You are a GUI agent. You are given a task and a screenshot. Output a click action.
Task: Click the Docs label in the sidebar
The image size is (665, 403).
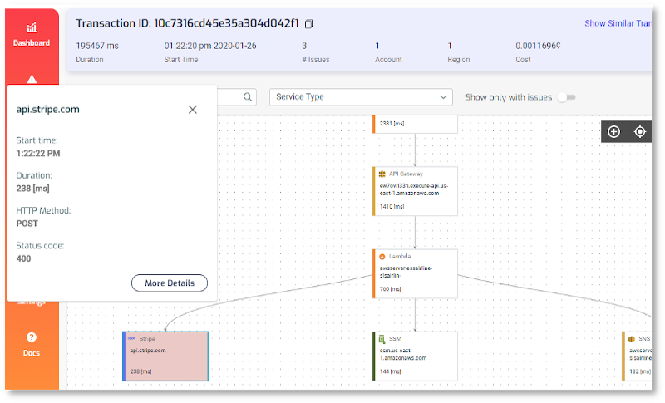pyautogui.click(x=32, y=353)
